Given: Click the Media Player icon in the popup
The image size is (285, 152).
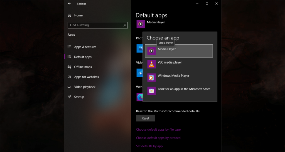Looking at the screenshot, I should point(151,51).
